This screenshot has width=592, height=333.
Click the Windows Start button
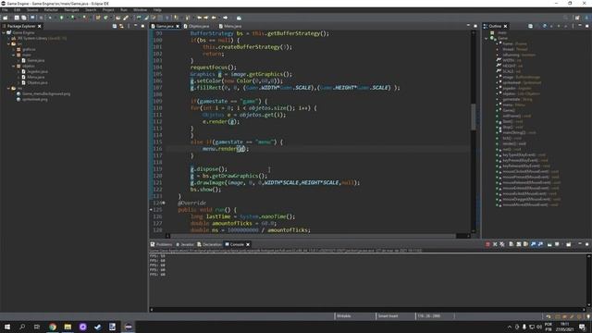tap(7, 327)
